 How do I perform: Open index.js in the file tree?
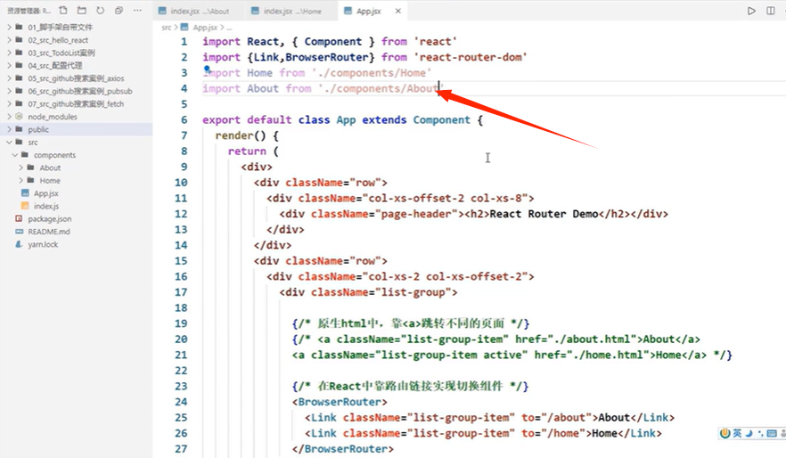[x=46, y=206]
